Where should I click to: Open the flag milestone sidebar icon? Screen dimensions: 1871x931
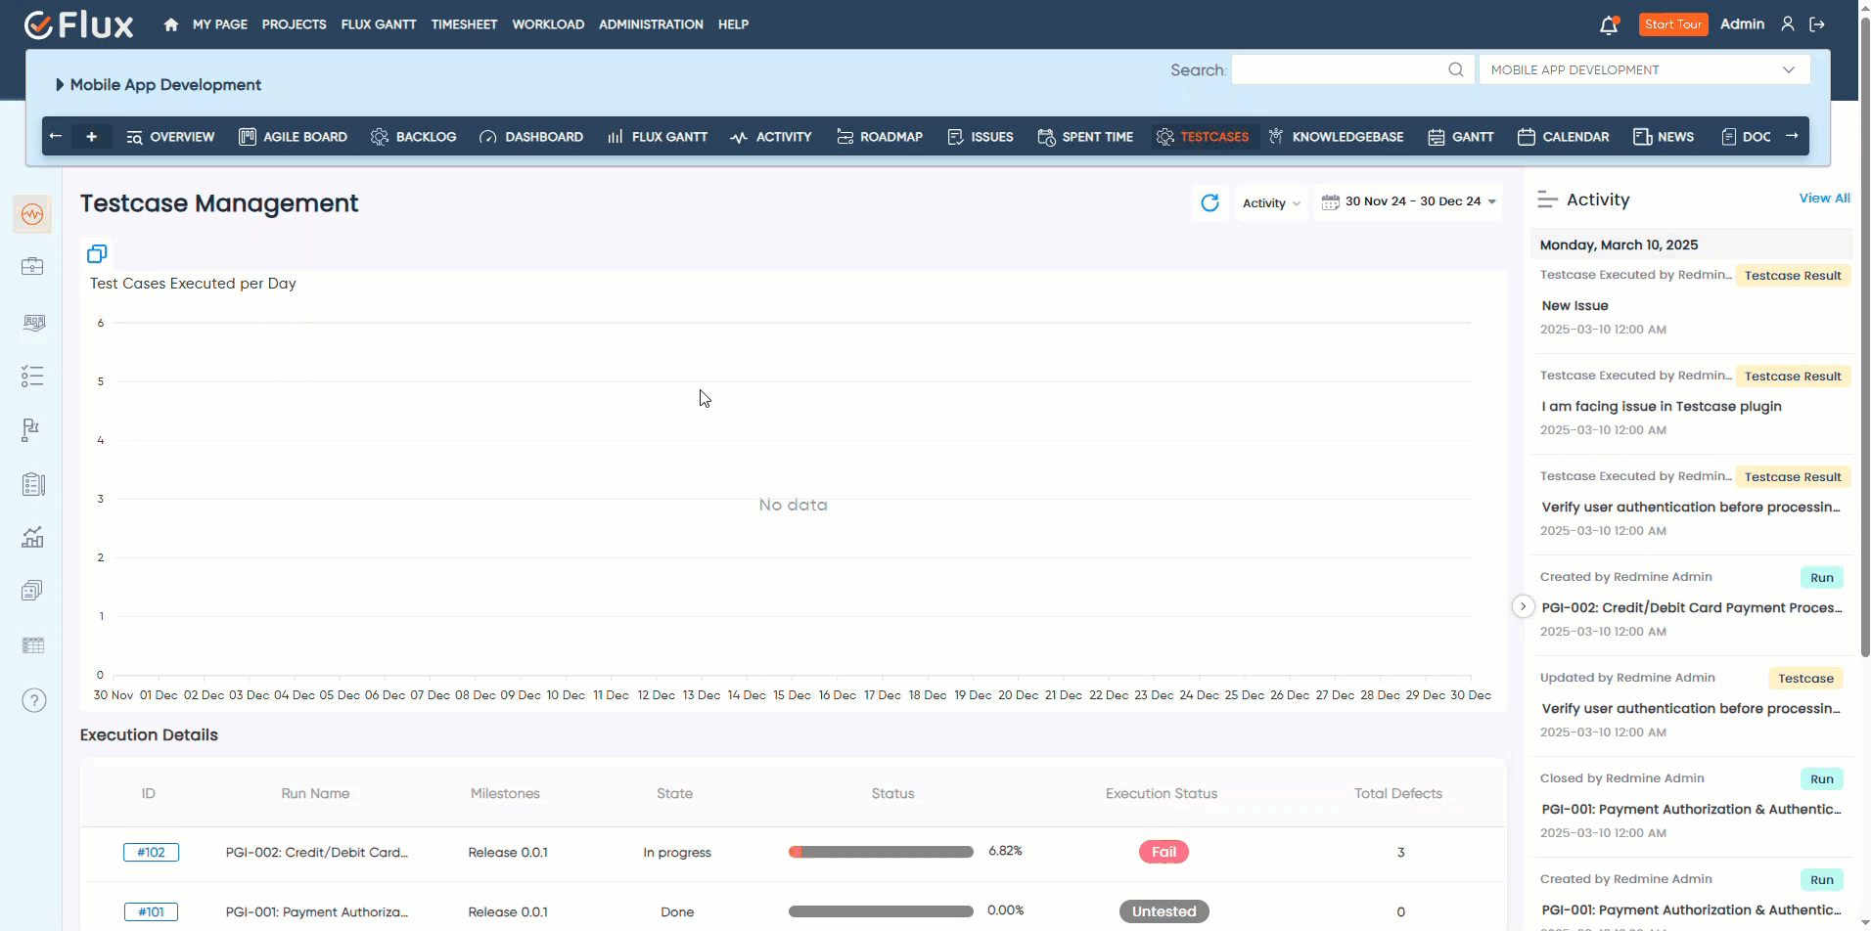[32, 430]
